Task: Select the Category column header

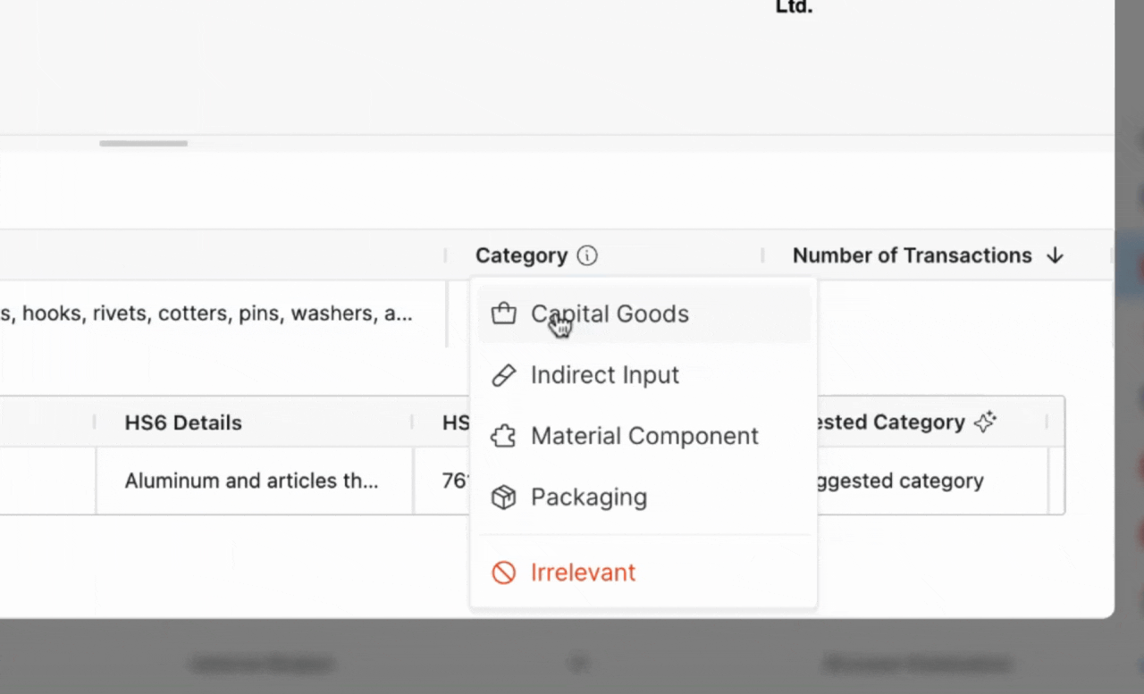Action: click(521, 256)
